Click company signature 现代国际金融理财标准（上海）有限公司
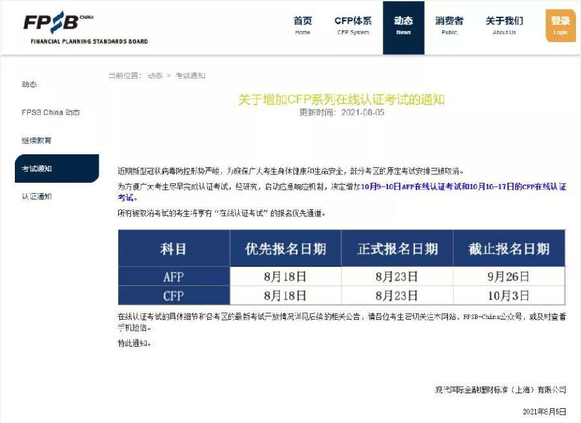The image size is (581, 423). [500, 389]
